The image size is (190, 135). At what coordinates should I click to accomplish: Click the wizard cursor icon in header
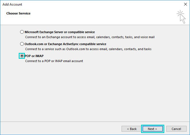pos(181,17)
